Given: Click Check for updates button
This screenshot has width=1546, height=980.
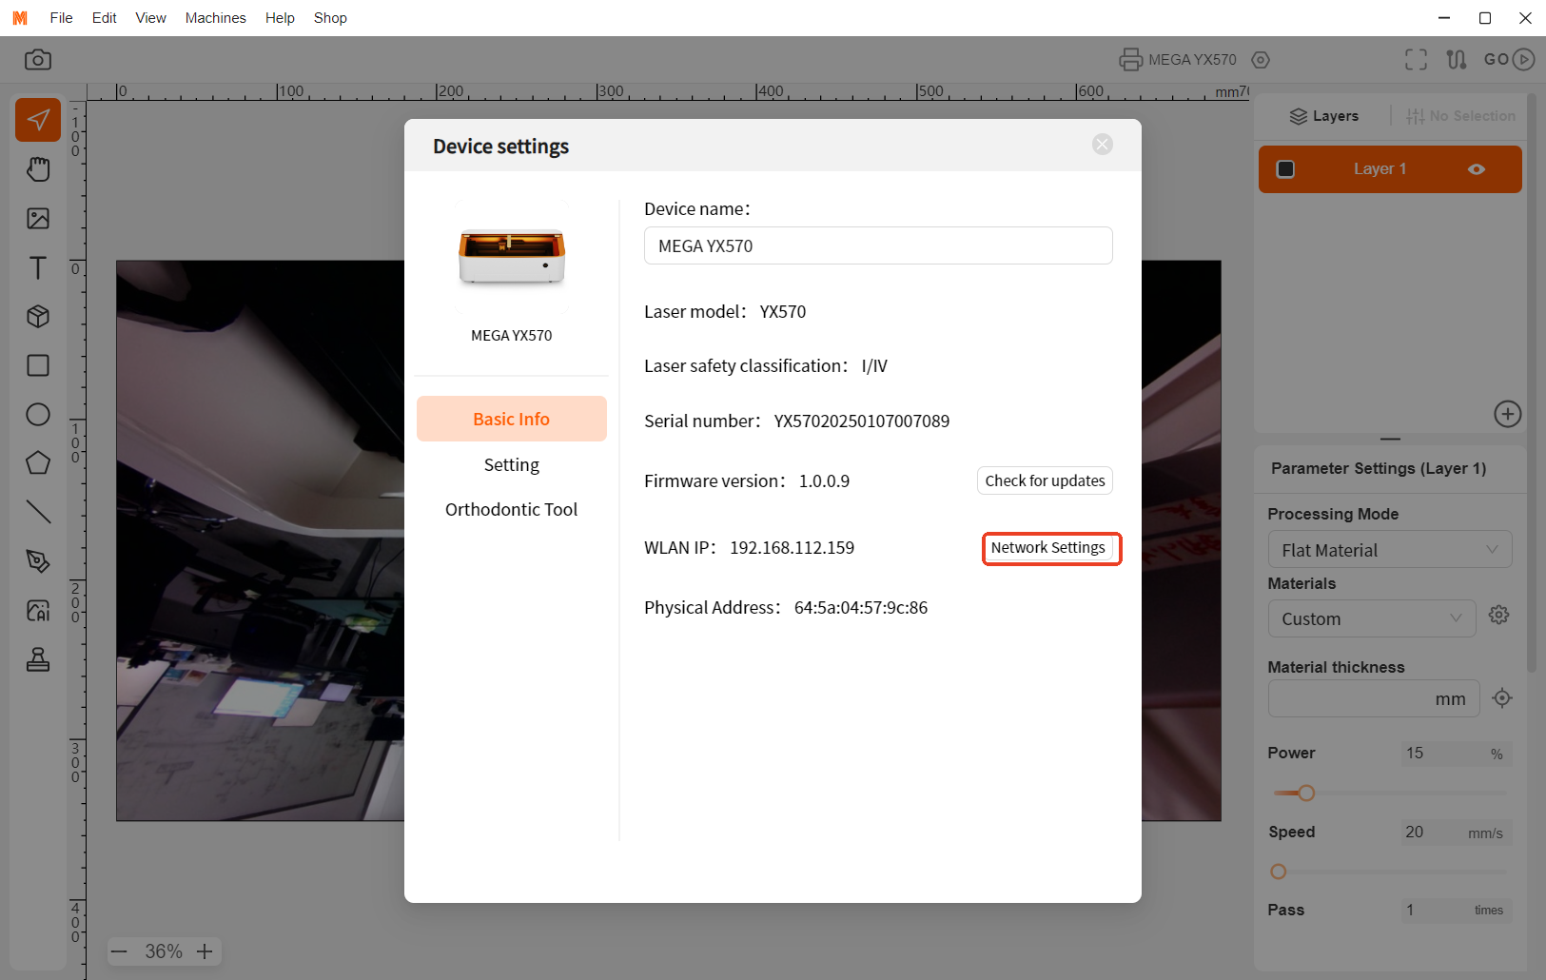Looking at the screenshot, I should click(1045, 481).
